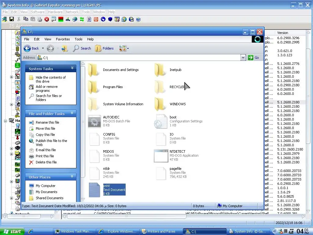Click the green opposing arrows icon
Screen dimensions: 313x235
coord(82,19)
